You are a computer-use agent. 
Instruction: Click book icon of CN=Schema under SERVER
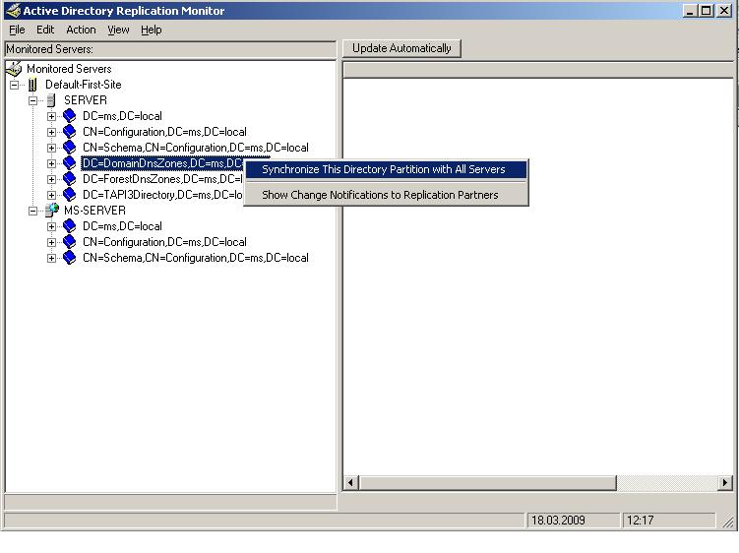click(x=69, y=148)
